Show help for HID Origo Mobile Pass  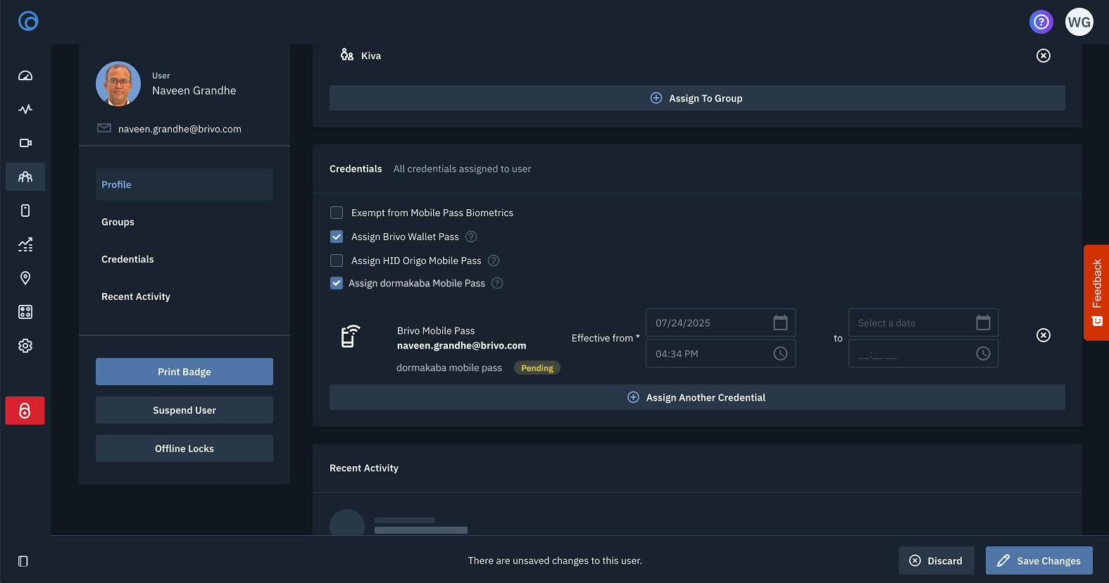[x=494, y=261]
